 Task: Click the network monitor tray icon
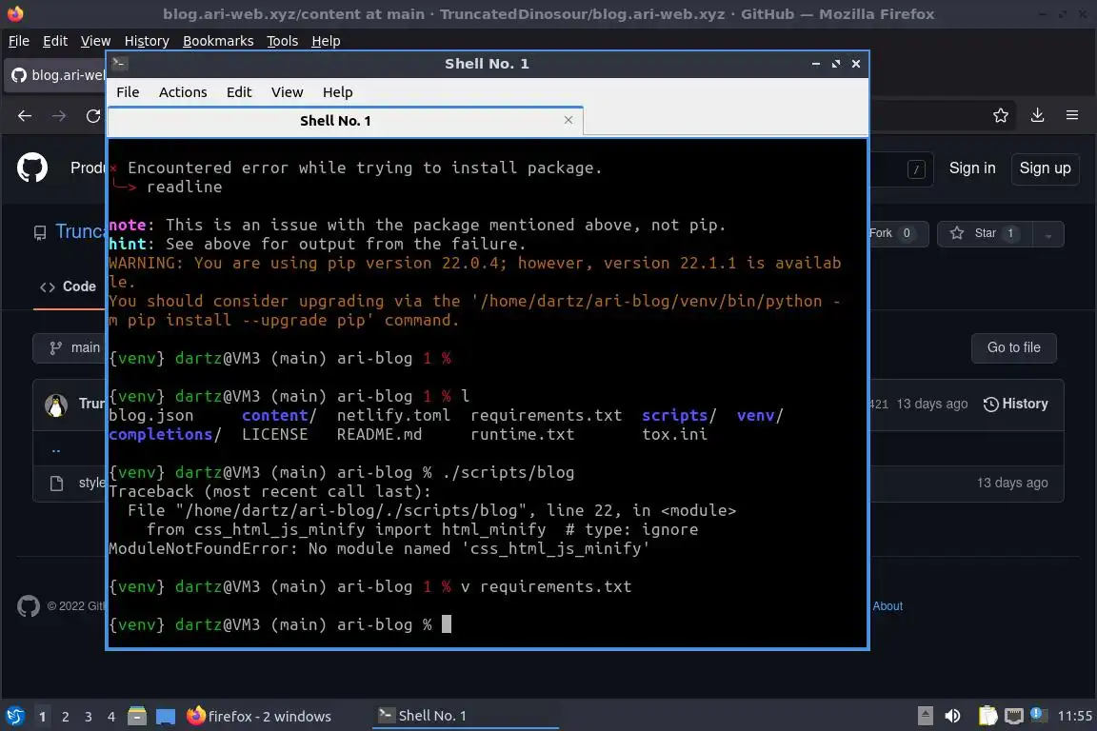click(1013, 716)
